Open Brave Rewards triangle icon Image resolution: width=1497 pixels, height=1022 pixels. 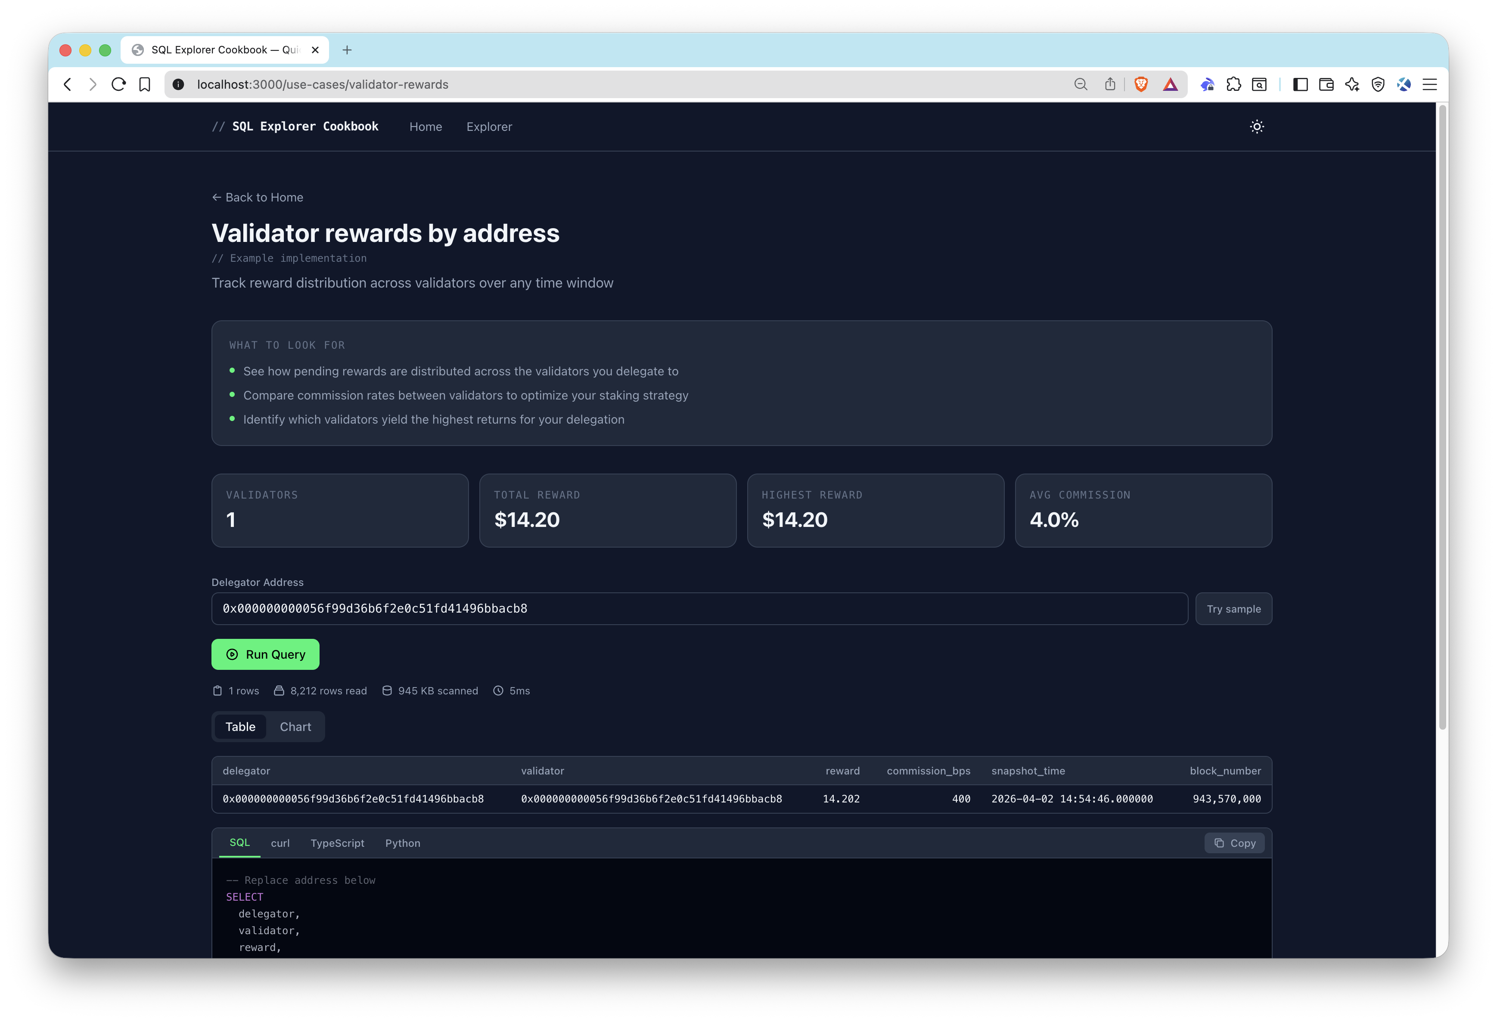tap(1171, 84)
